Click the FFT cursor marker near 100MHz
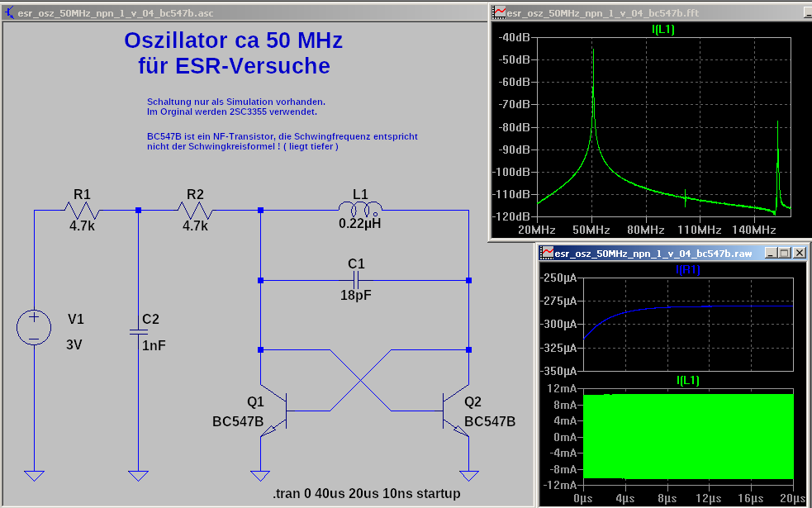 [685, 197]
